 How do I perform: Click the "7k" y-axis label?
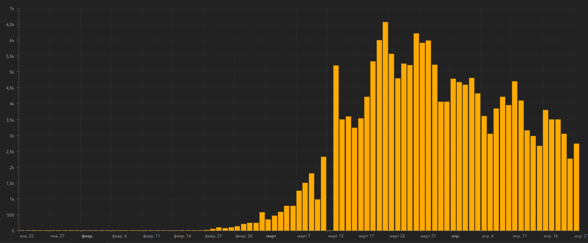pyautogui.click(x=12, y=9)
